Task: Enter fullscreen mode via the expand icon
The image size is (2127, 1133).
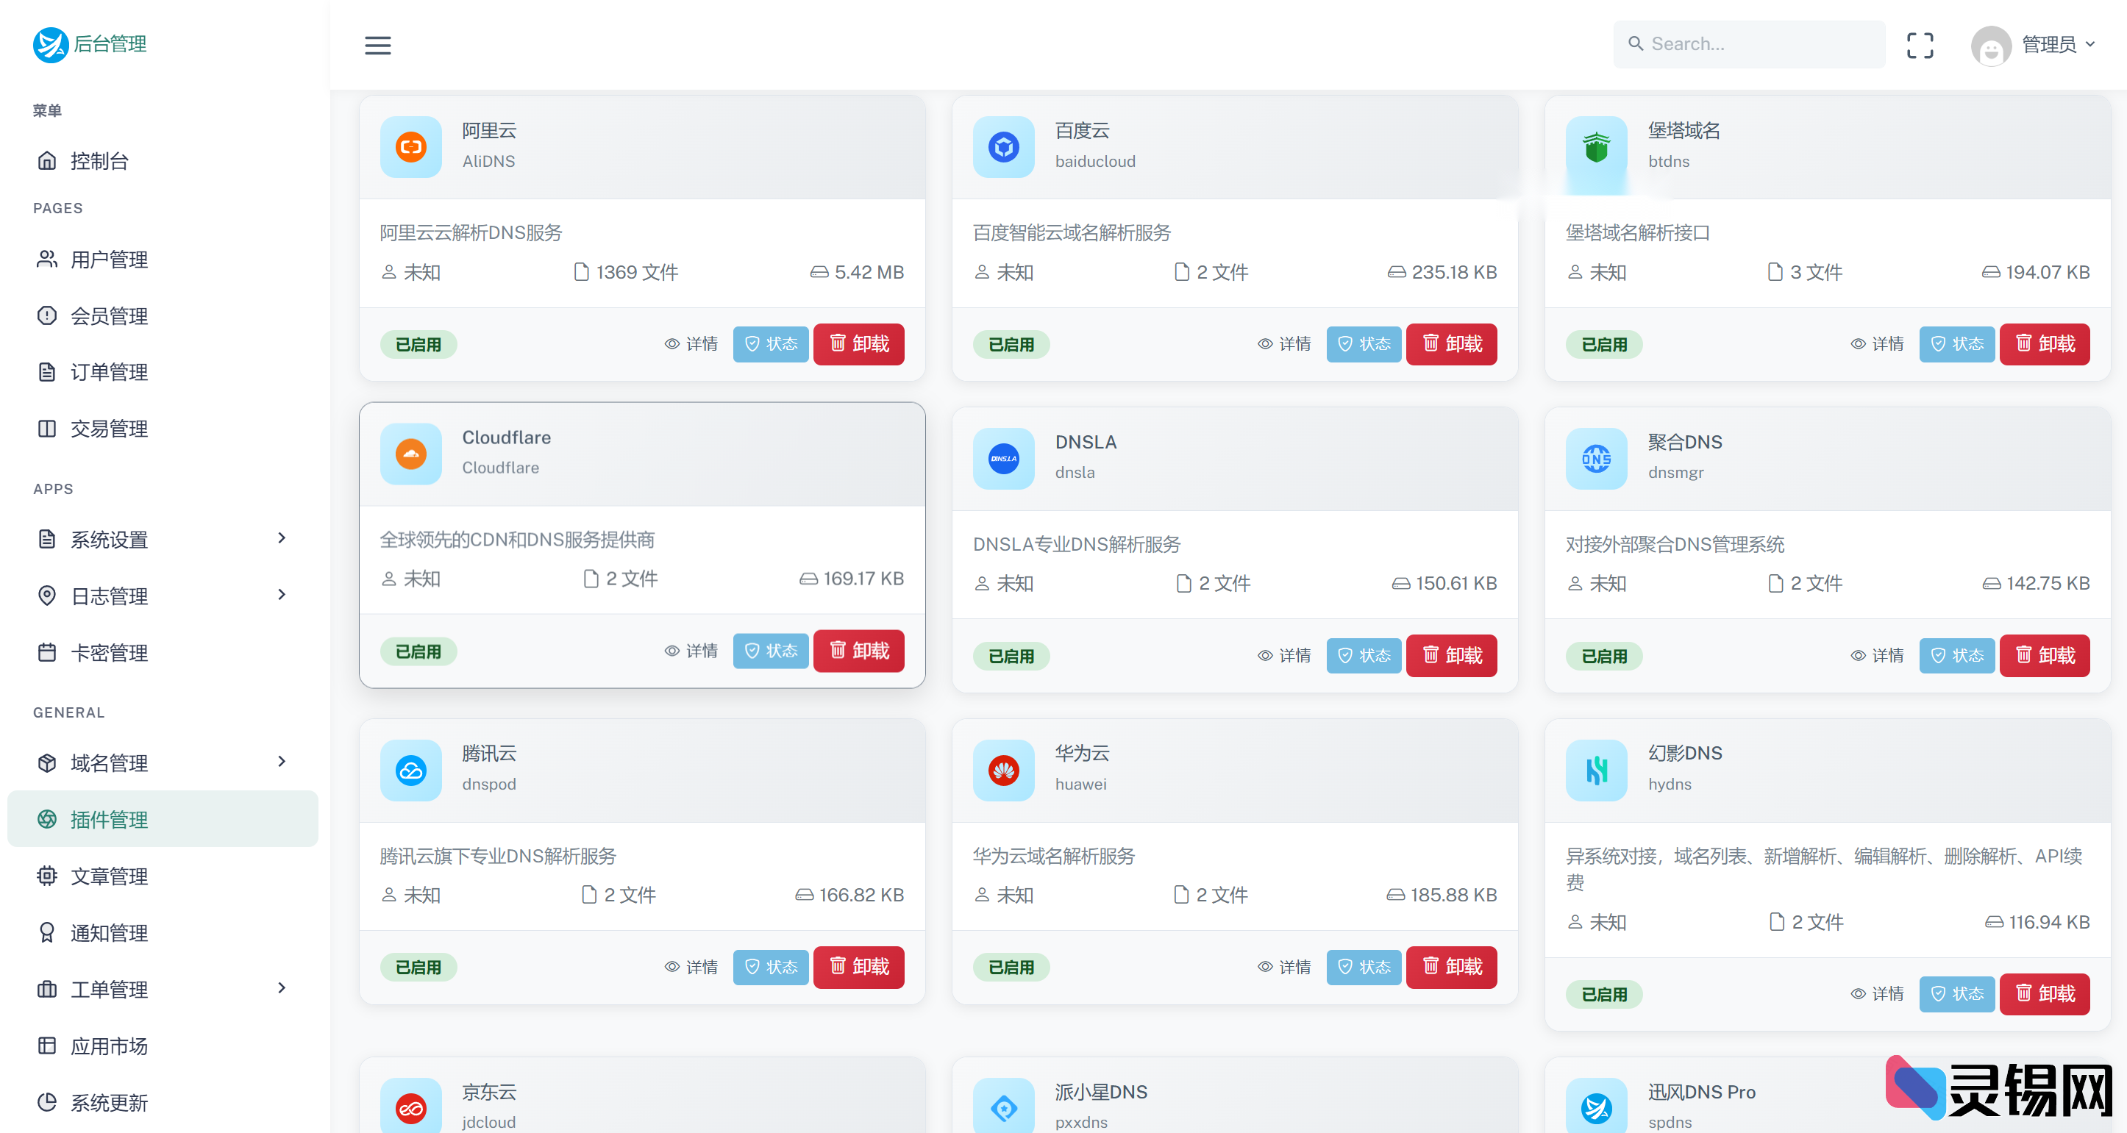Action: [1920, 46]
